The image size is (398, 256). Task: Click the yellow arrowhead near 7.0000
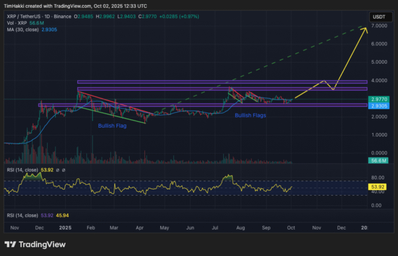click(365, 28)
